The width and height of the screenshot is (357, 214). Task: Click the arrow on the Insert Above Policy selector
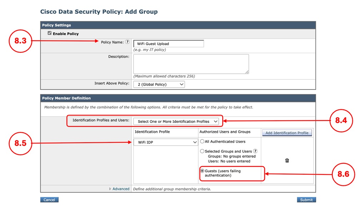181,84
